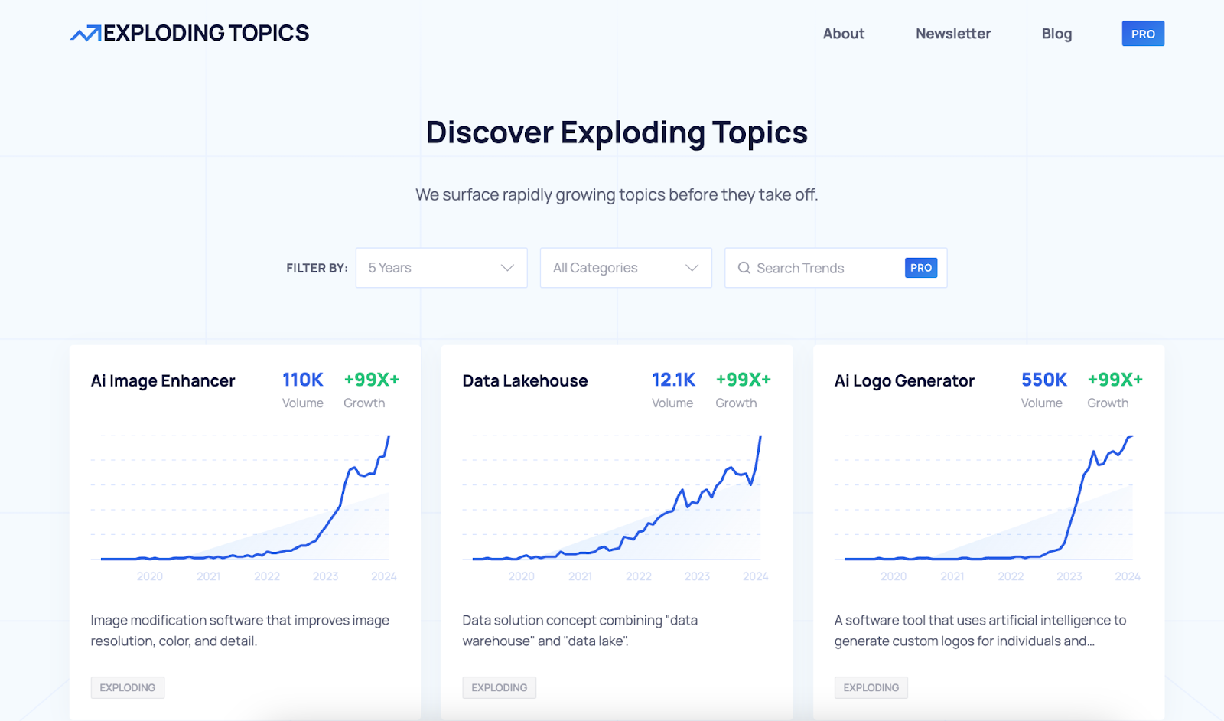
Task: Click the FILTER BY: label
Action: pyautogui.click(x=317, y=268)
